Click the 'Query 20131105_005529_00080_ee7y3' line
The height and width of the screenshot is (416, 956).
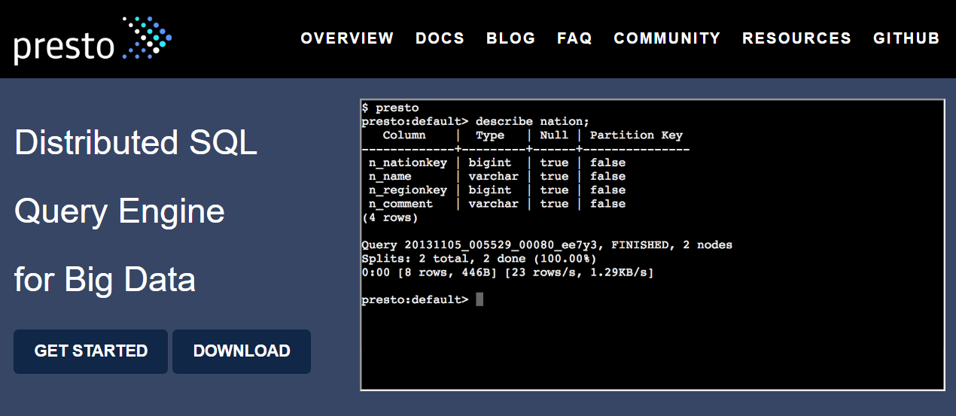click(x=547, y=245)
